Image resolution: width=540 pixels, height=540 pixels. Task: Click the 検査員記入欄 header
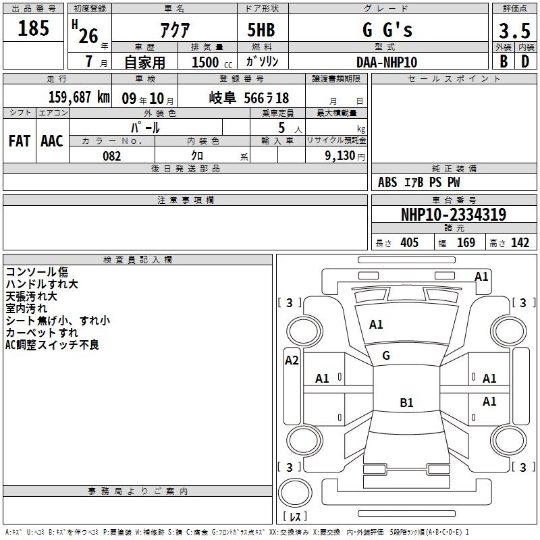(x=138, y=260)
